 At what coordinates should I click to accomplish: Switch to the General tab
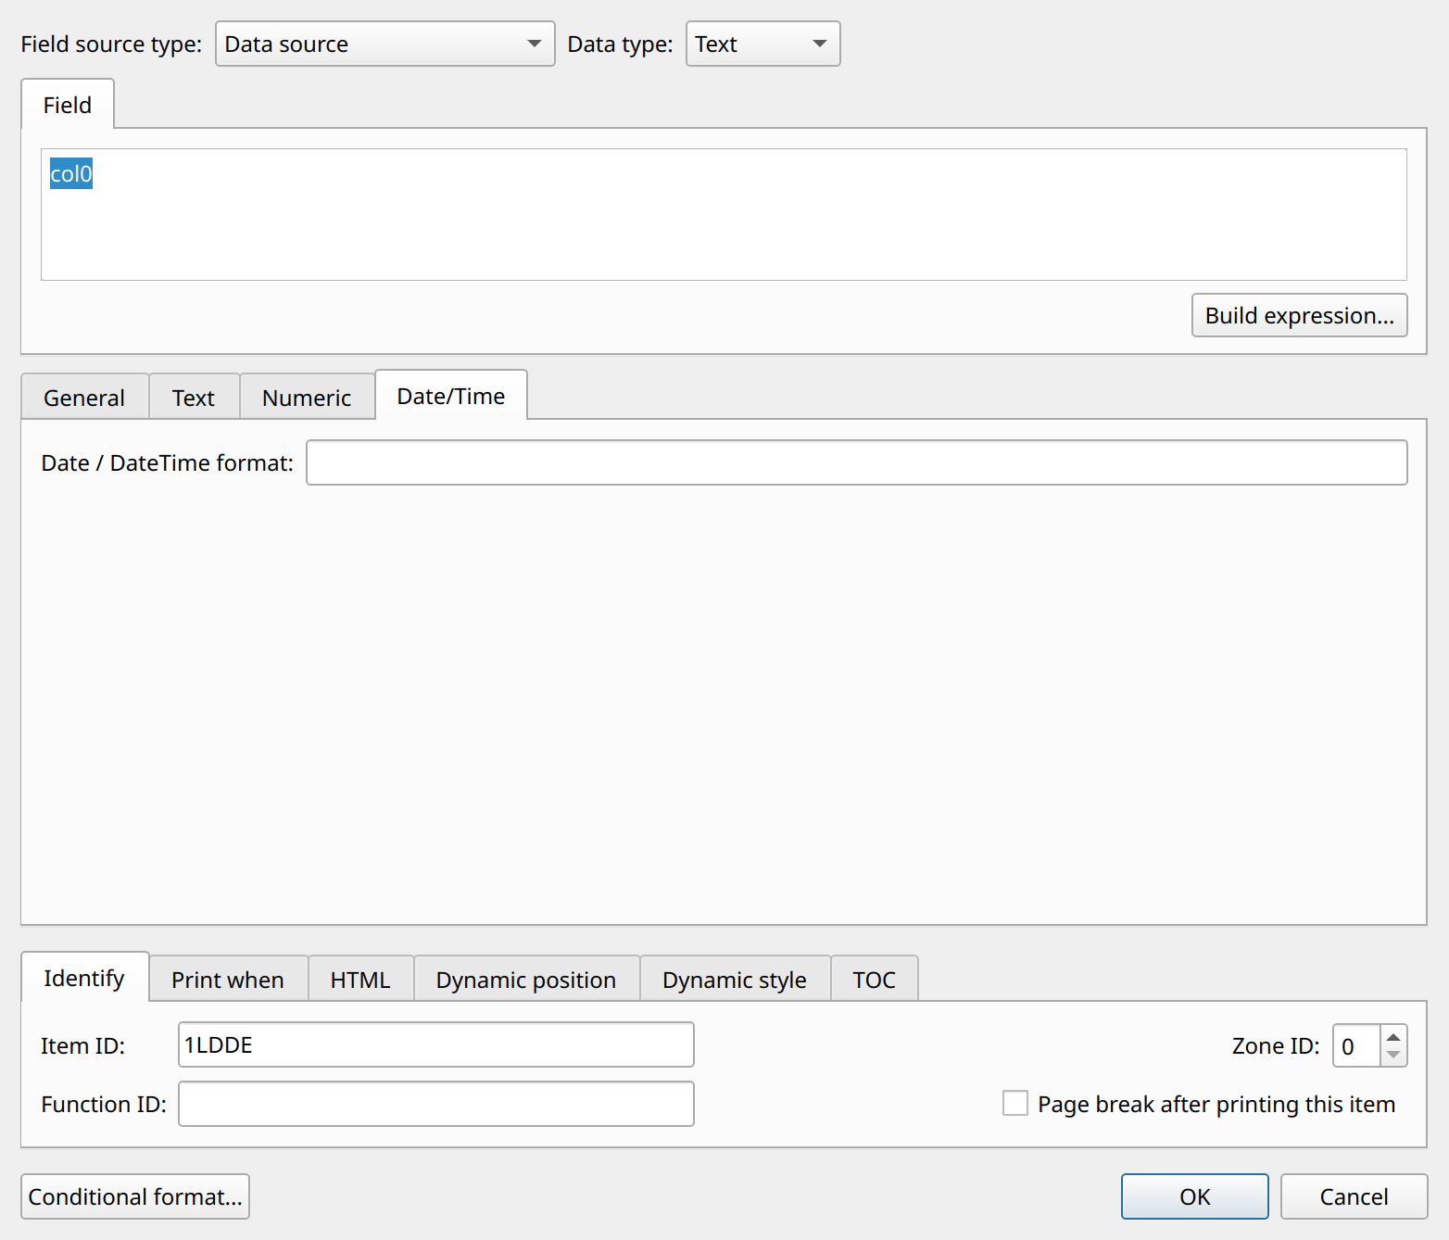[84, 398]
